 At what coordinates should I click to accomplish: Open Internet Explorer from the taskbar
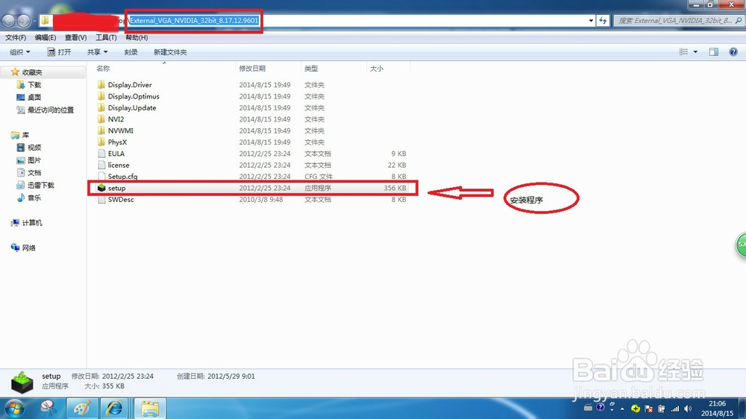pos(114,408)
